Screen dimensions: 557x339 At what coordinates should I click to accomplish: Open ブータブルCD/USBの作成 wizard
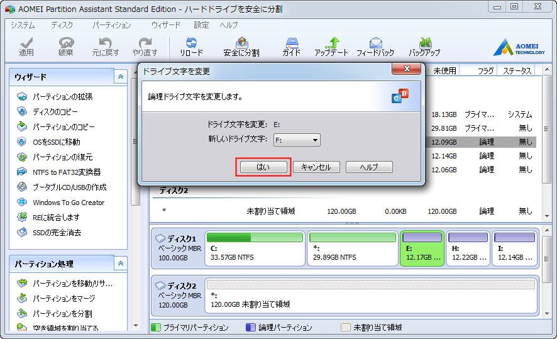click(x=62, y=187)
